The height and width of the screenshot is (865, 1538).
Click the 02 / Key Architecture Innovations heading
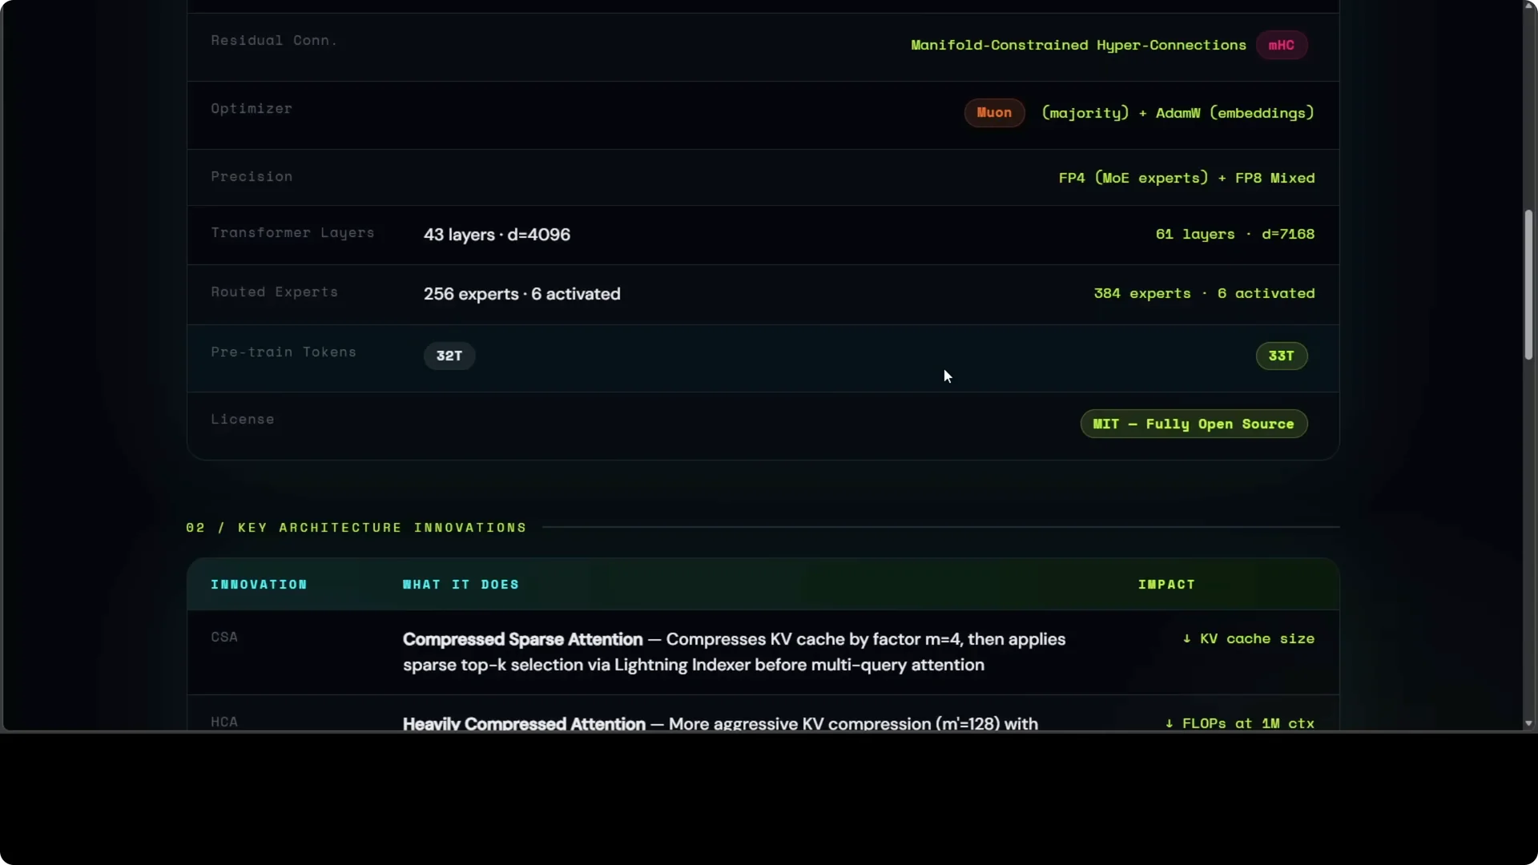pyautogui.click(x=356, y=528)
